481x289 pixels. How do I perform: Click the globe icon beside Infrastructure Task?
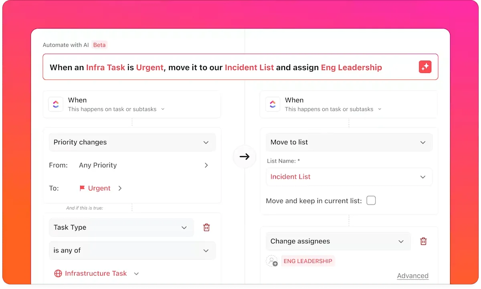point(58,273)
